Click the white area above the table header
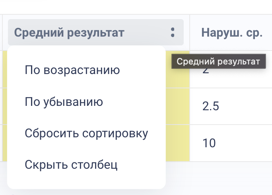Screen dimensions: 272x195 pos(136,7)
